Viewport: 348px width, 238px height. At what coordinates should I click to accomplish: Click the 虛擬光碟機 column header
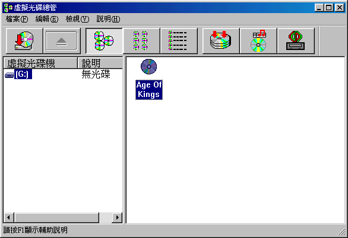tap(40, 63)
